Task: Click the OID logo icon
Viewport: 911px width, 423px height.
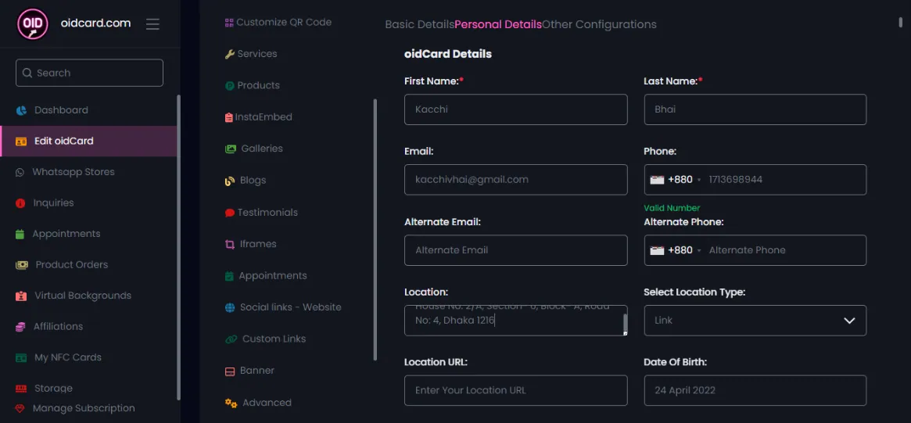Action: pyautogui.click(x=33, y=24)
